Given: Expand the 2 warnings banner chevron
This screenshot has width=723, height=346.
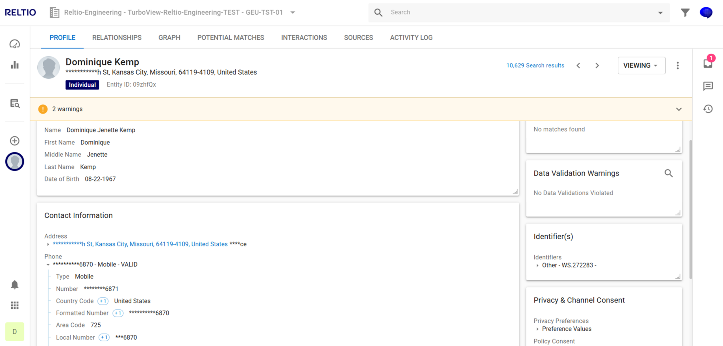Looking at the screenshot, I should [679, 109].
